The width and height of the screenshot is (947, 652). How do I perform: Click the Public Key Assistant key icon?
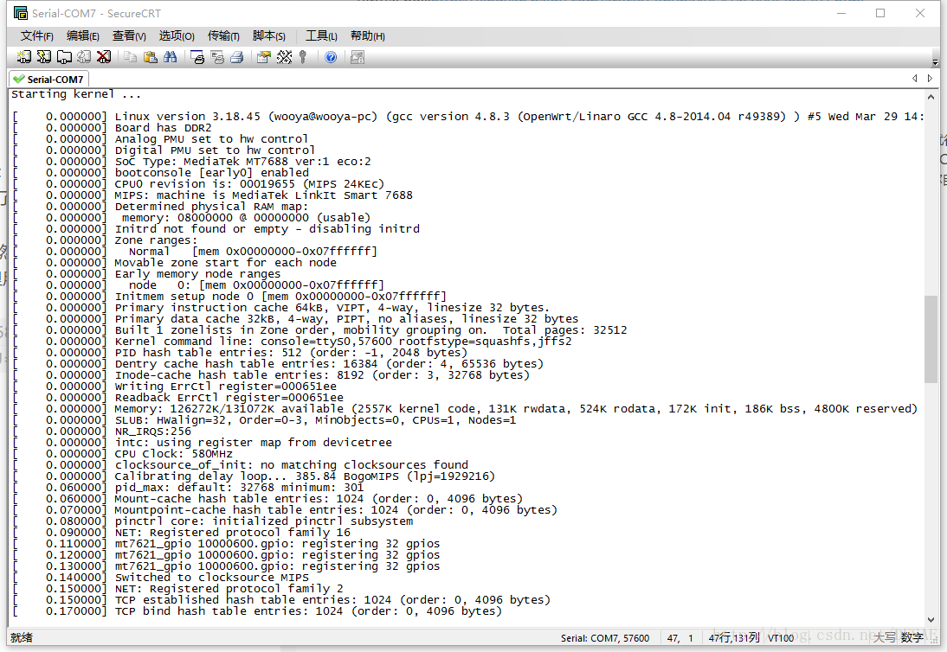point(303,57)
